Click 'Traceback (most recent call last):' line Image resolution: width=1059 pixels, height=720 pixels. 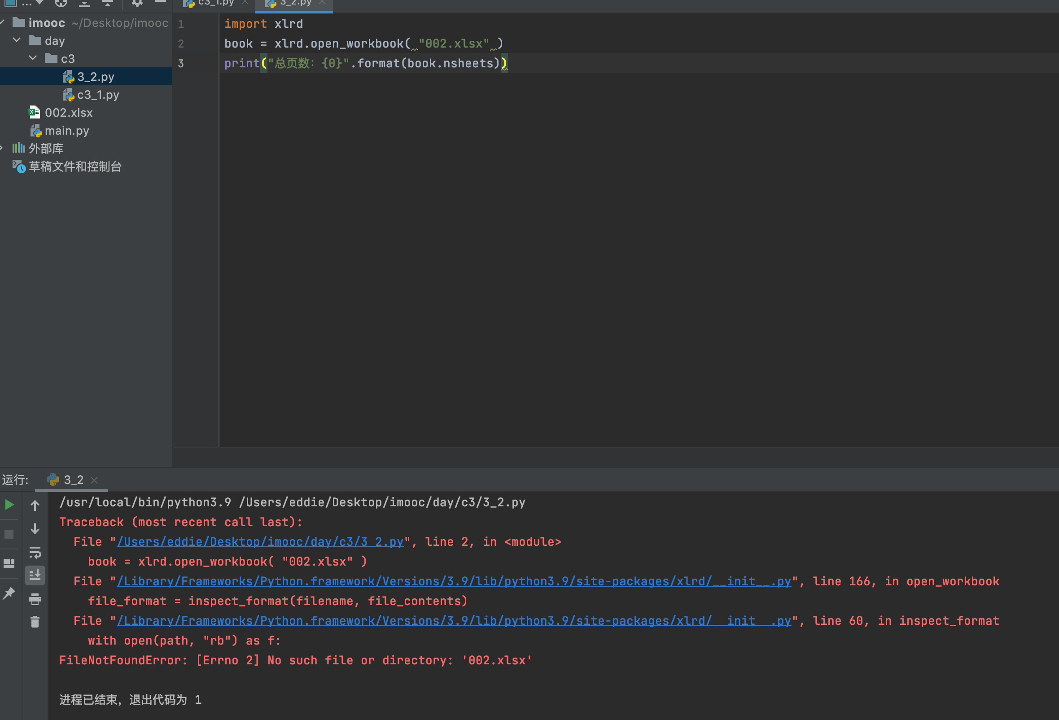tap(181, 522)
